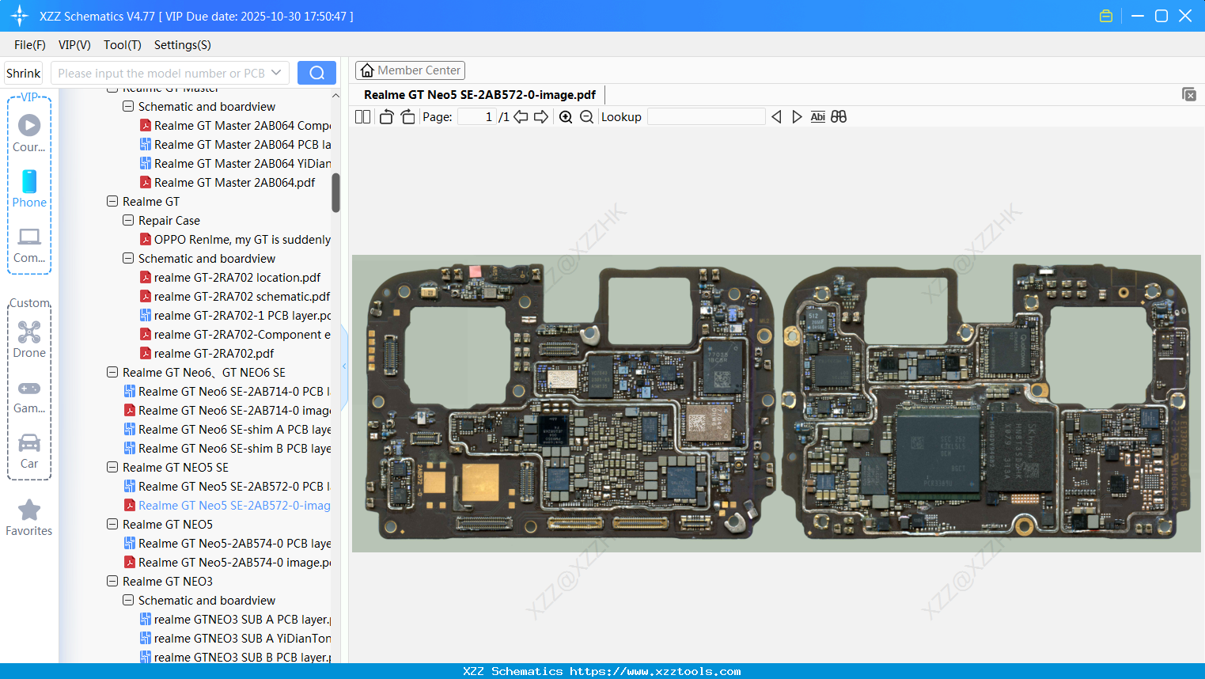1205x679 pixels.
Task: Open realme GT-2RA702 schematic.pdf
Action: click(241, 297)
